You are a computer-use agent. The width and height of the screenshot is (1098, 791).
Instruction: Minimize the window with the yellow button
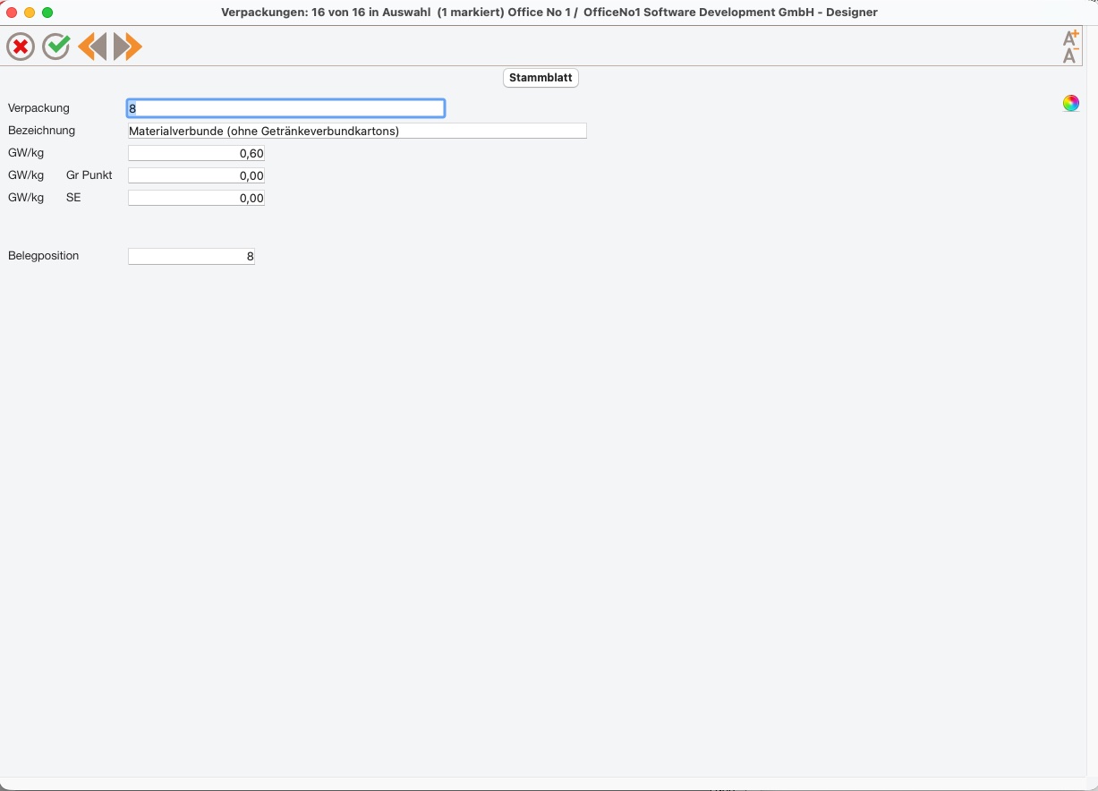30,13
